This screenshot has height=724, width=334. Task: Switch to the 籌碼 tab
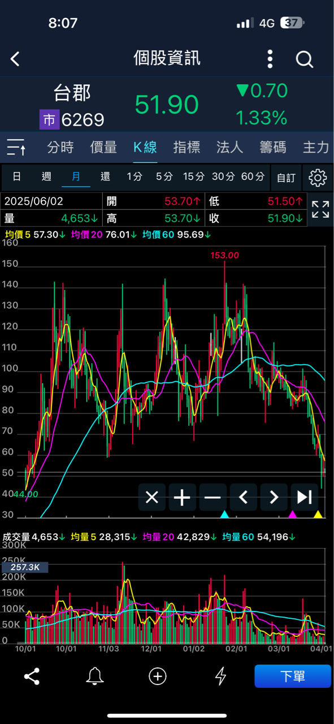(273, 148)
